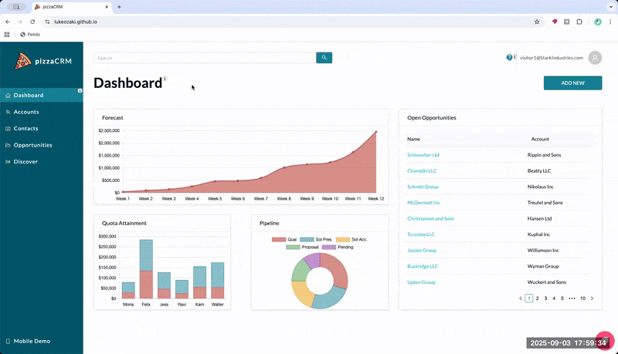Click info badge beside Dashboard sidebar item
The width and height of the screenshot is (618, 354).
80,90
